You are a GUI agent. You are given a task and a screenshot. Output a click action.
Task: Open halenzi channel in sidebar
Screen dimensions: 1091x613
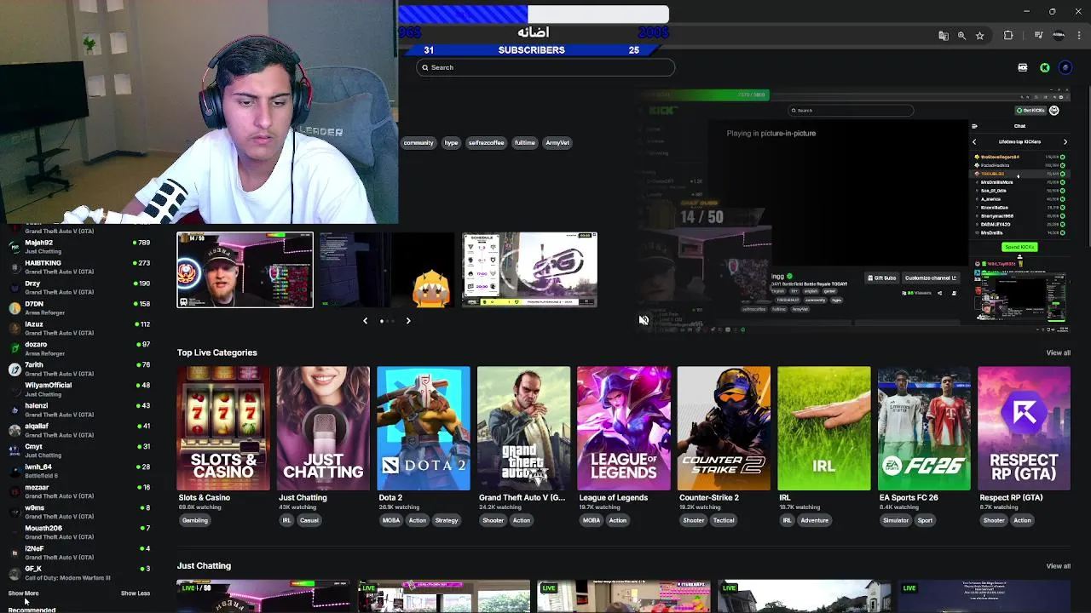[x=78, y=410]
